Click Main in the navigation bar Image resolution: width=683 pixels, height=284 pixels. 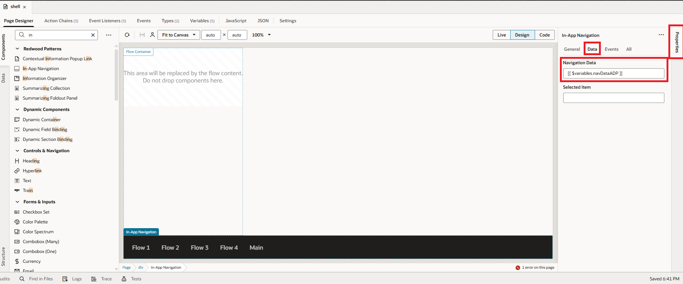[256, 247]
